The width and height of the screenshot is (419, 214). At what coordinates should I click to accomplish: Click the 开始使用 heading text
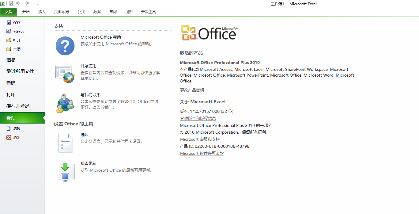pos(89,66)
